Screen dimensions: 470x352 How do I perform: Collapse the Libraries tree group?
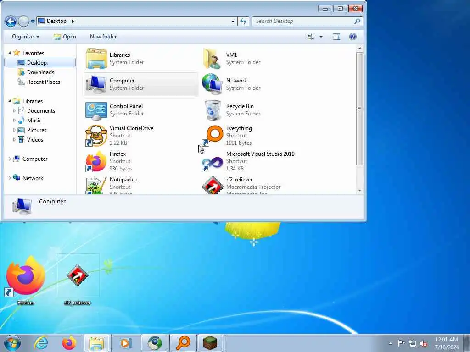10,101
